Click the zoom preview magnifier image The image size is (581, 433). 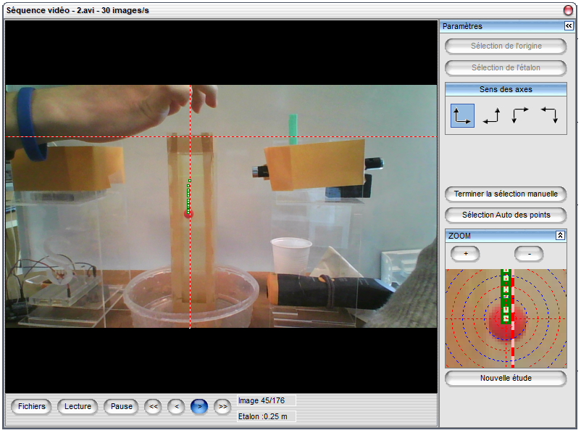coord(506,318)
